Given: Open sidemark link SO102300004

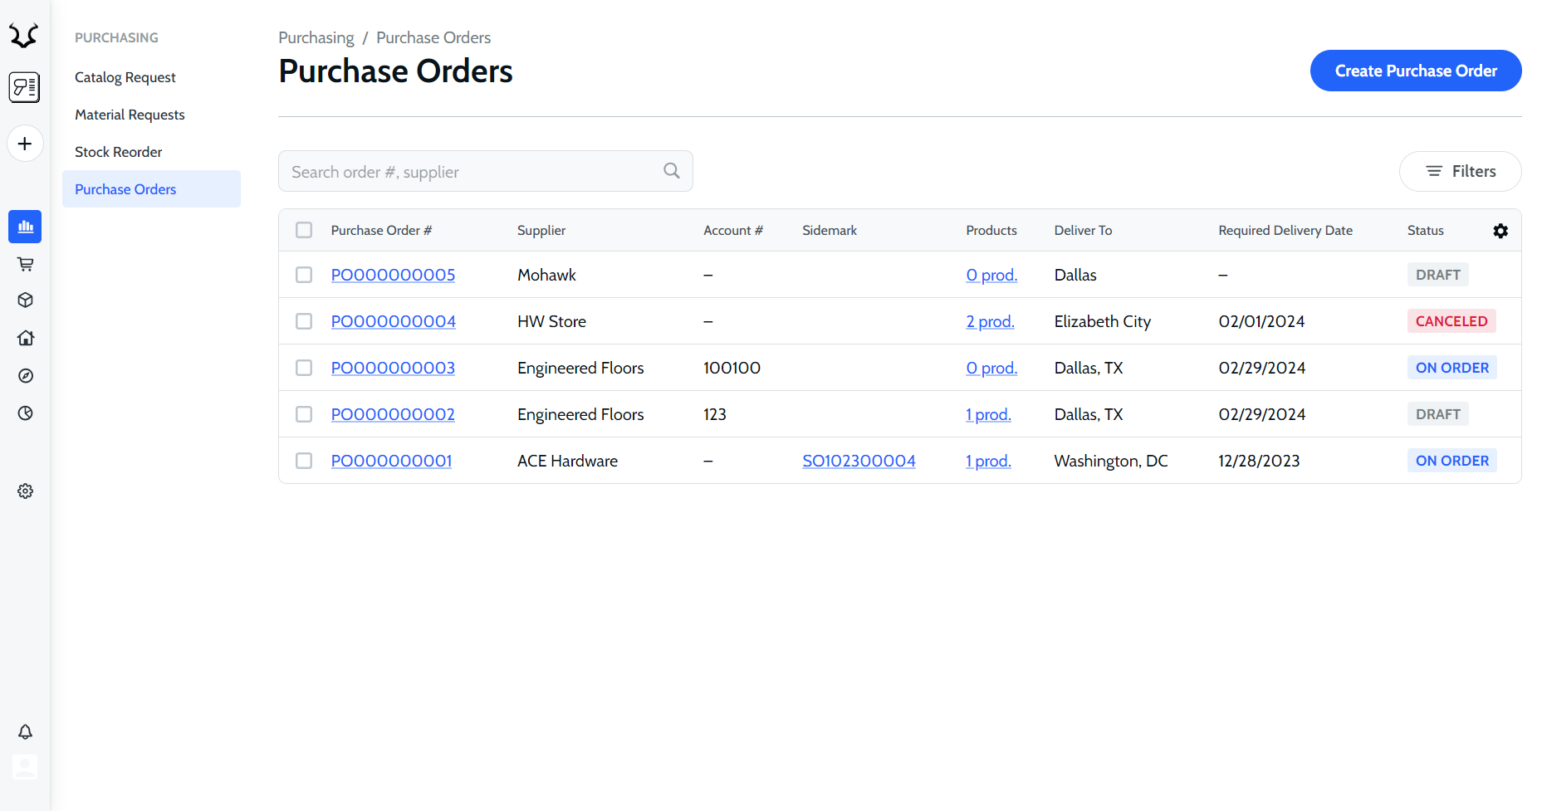Looking at the screenshot, I should [859, 461].
